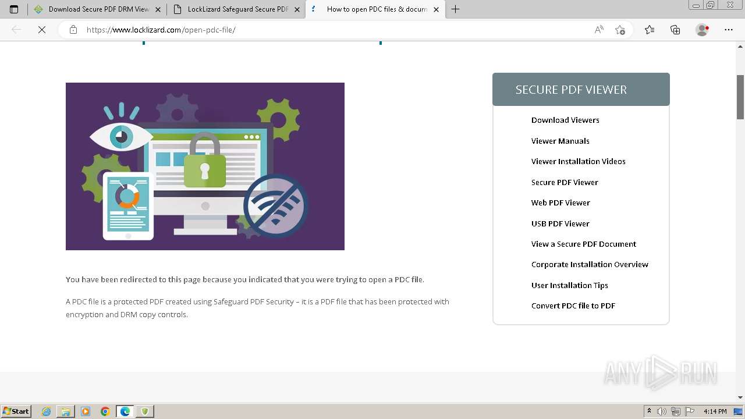Close the LockLizard Safeguard Secure PDF tab

297,9
